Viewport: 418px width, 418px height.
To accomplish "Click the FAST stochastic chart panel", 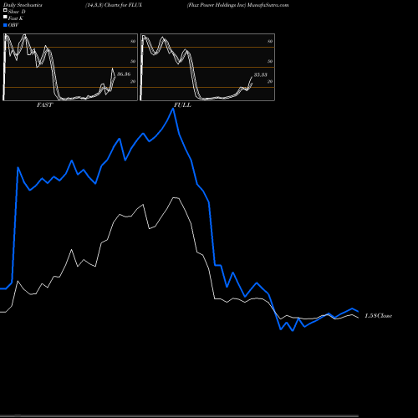I will coord(70,67).
